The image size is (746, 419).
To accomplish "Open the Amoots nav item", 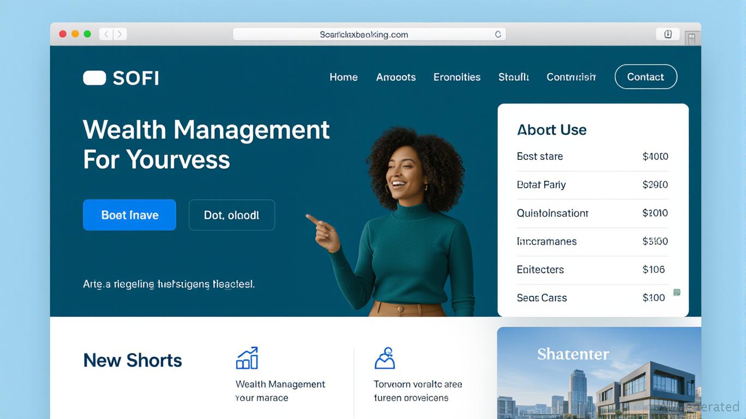I will point(396,77).
